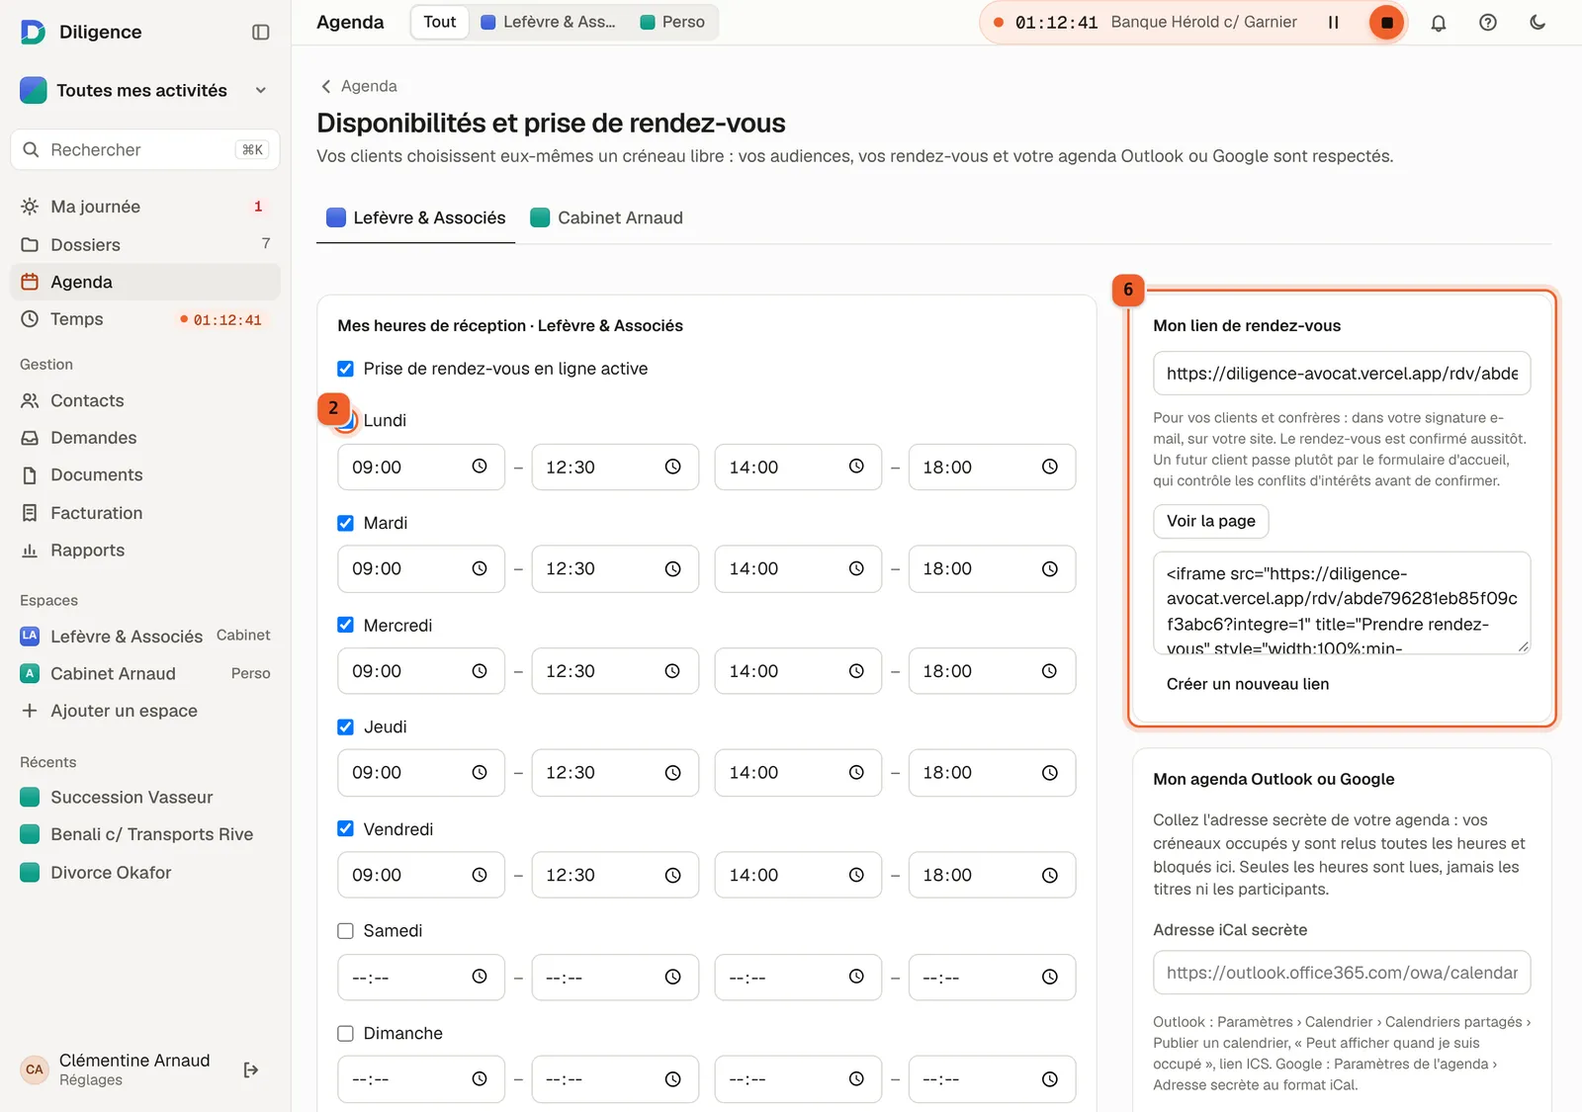Expand Toutes mes activités dropdown

145,90
